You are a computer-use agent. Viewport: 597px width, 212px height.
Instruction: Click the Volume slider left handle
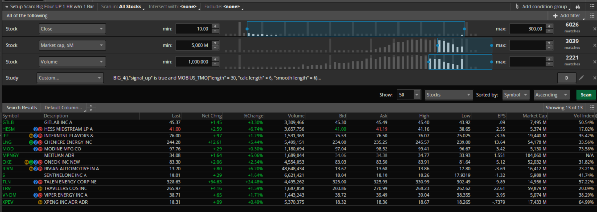(x=429, y=62)
